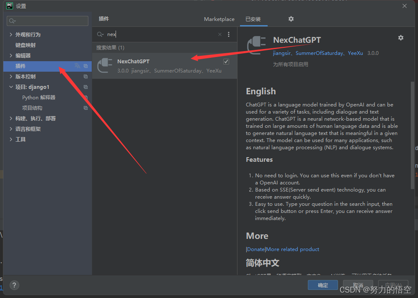This screenshot has height=298, width=418.
Task: Click version 3.0.0 in plugin details header
Action: (373, 53)
